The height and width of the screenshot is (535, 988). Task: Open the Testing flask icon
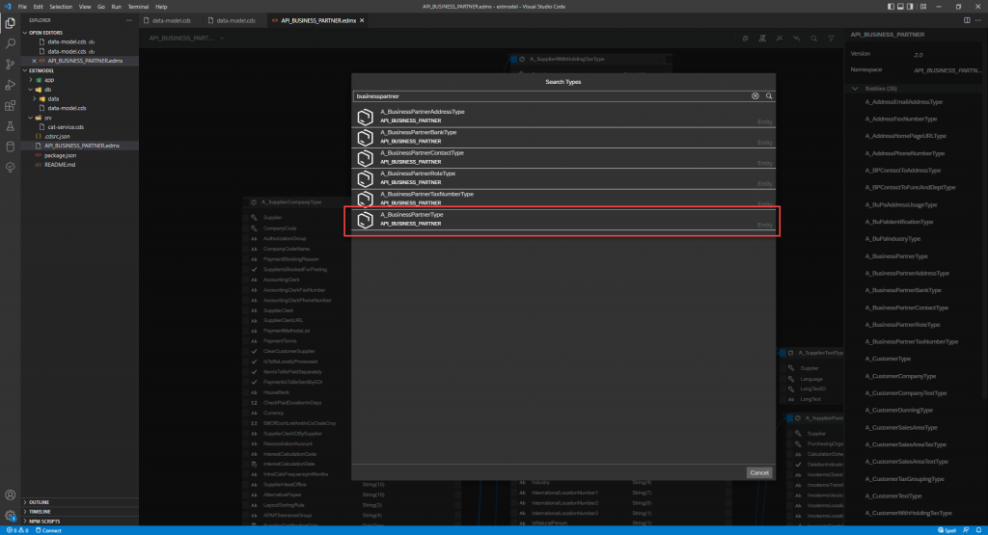pyautogui.click(x=10, y=126)
